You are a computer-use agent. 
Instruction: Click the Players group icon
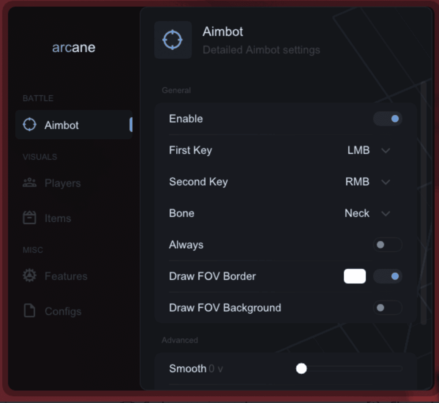coord(30,182)
